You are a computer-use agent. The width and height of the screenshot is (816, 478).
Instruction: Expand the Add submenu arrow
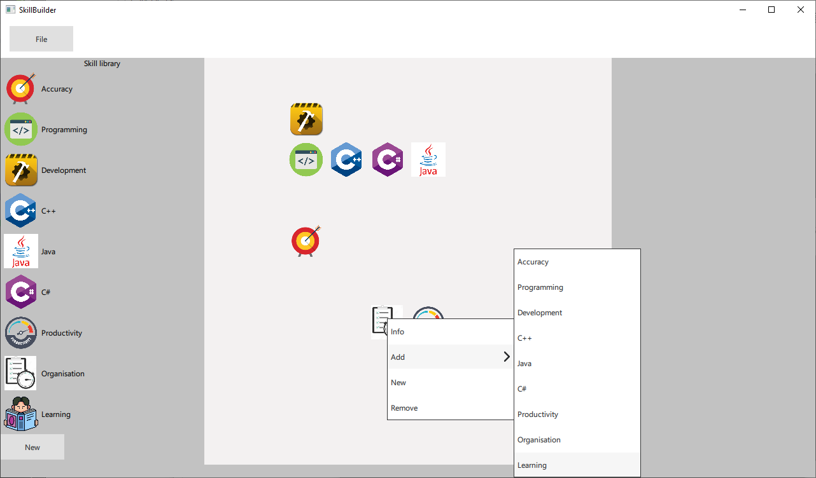pos(507,357)
